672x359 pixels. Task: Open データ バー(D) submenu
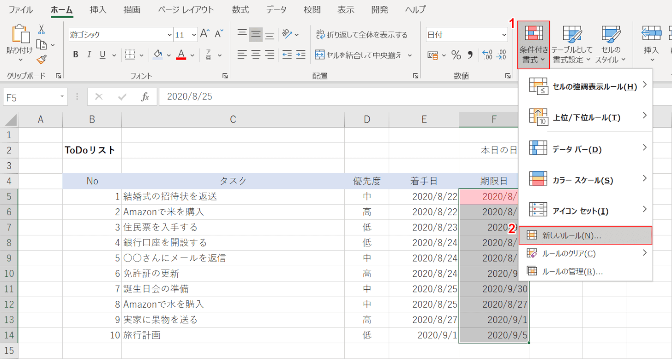[x=586, y=149]
